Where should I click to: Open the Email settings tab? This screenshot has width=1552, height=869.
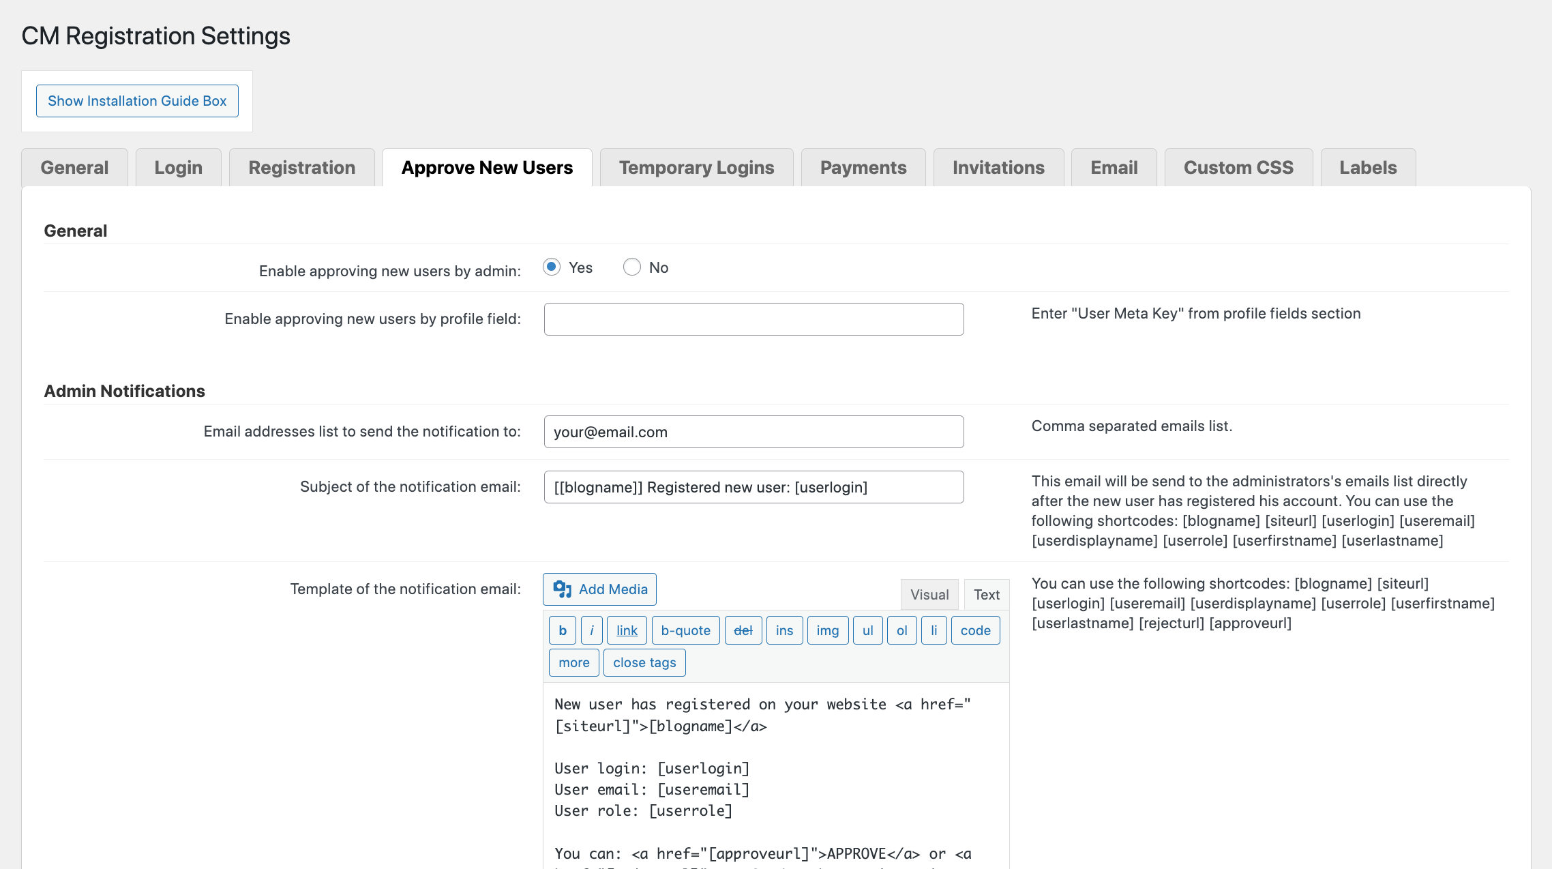pos(1114,168)
